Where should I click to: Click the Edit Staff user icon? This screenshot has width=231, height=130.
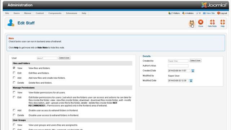[11, 23]
